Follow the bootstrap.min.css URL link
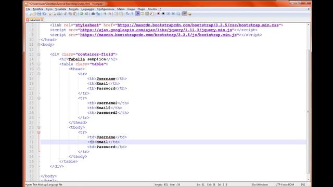Viewport: 333px width, 187px height. (x=198, y=25)
